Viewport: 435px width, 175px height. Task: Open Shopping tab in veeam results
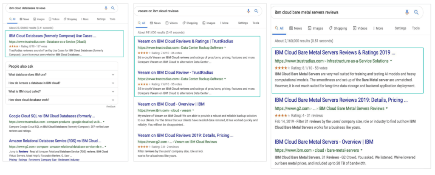click(190, 23)
